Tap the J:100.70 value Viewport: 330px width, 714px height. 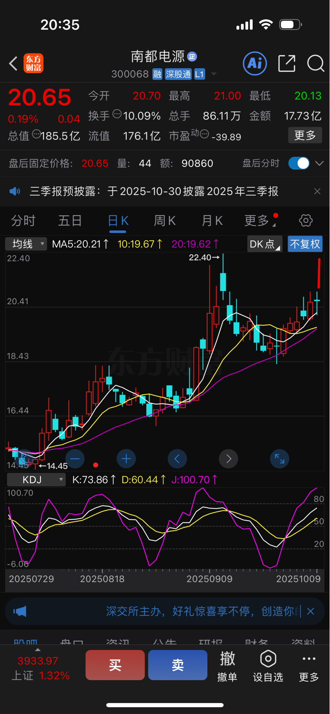pyautogui.click(x=194, y=479)
